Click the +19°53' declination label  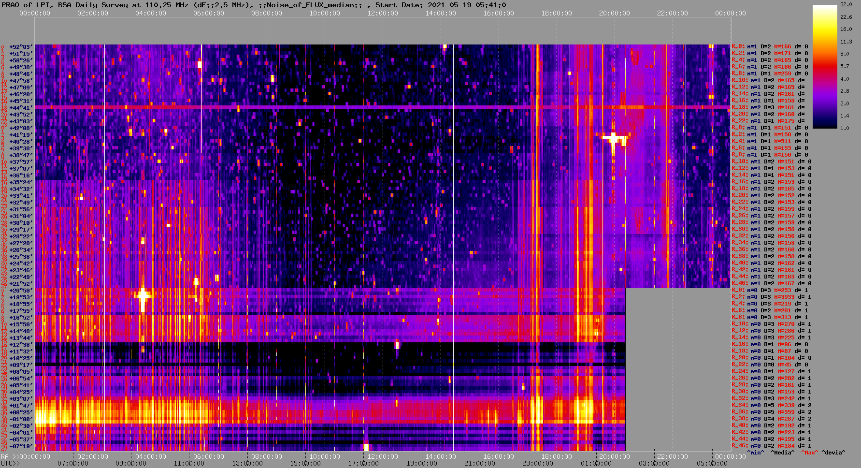[20, 297]
